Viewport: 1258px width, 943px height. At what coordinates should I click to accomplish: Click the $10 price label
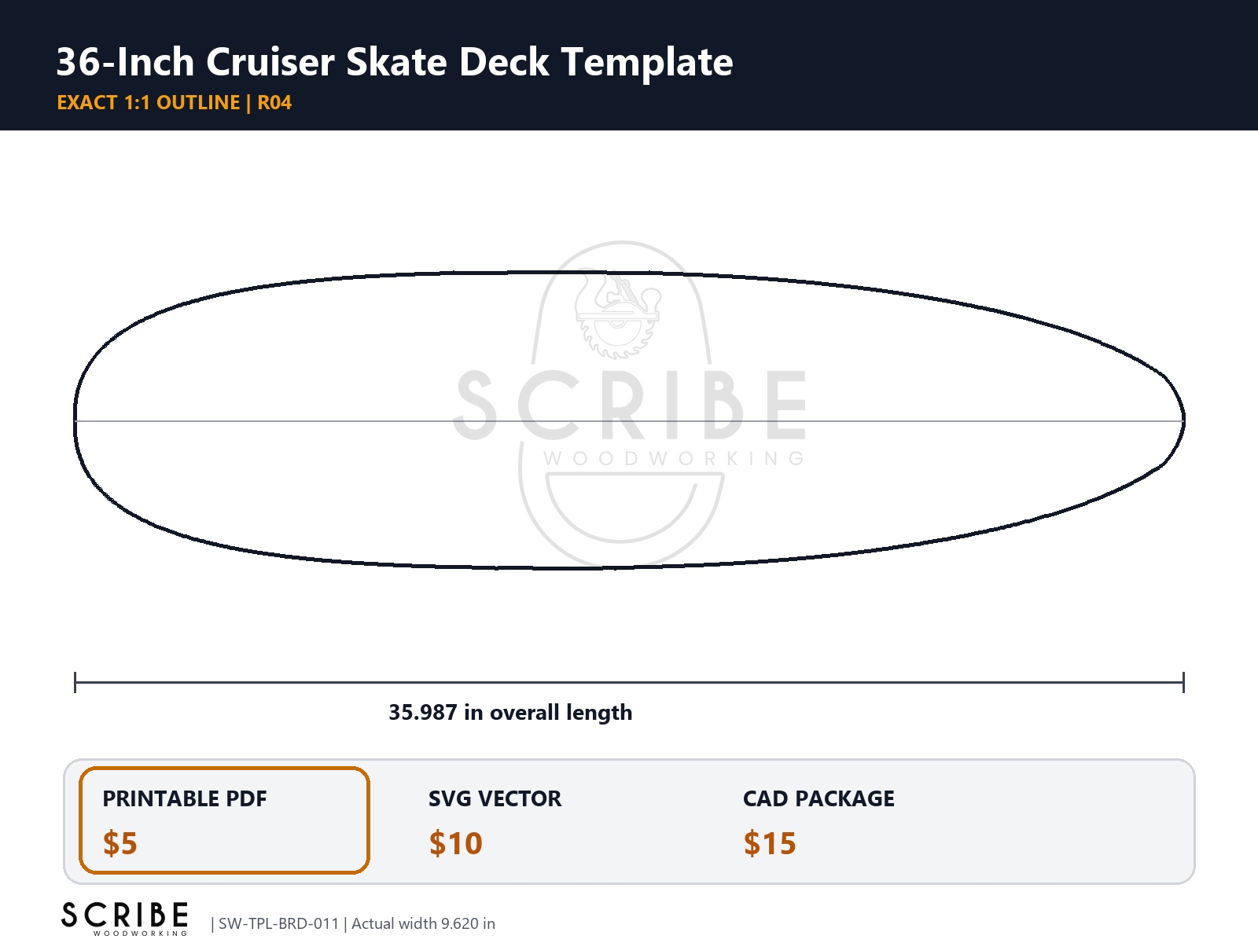(456, 843)
